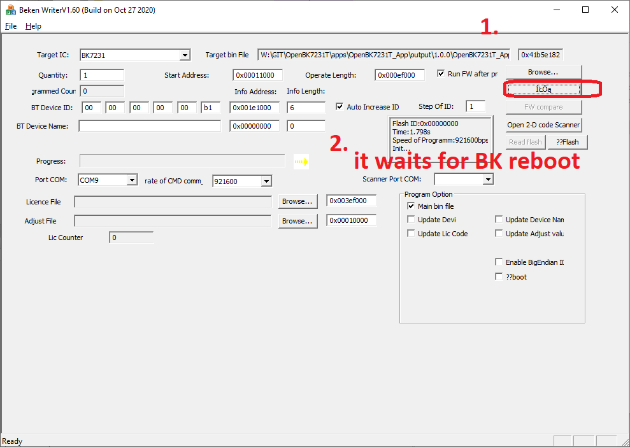Click Browse next to the Licence File field
The height and width of the screenshot is (447, 630).
pos(297,201)
